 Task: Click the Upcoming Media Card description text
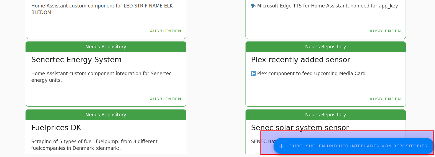pos(312,74)
